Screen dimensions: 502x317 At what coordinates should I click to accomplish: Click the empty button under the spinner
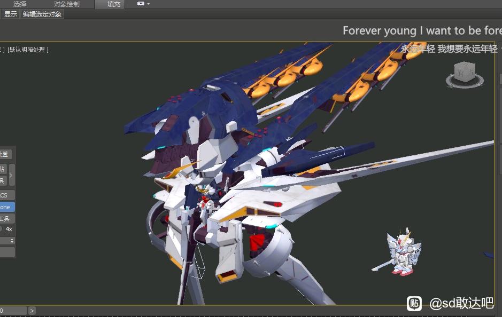[7, 252]
